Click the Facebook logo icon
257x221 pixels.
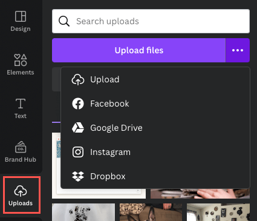click(78, 104)
